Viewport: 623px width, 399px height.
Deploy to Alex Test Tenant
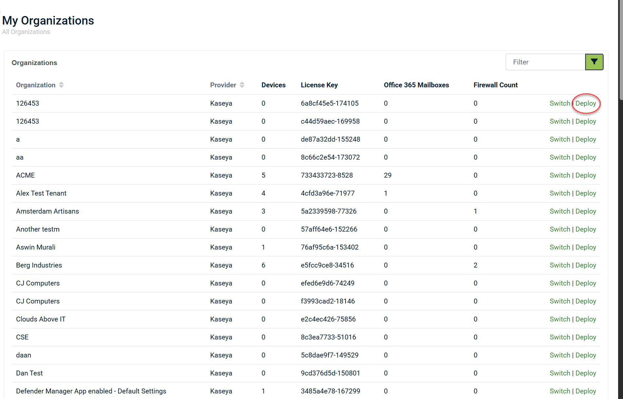coord(585,193)
